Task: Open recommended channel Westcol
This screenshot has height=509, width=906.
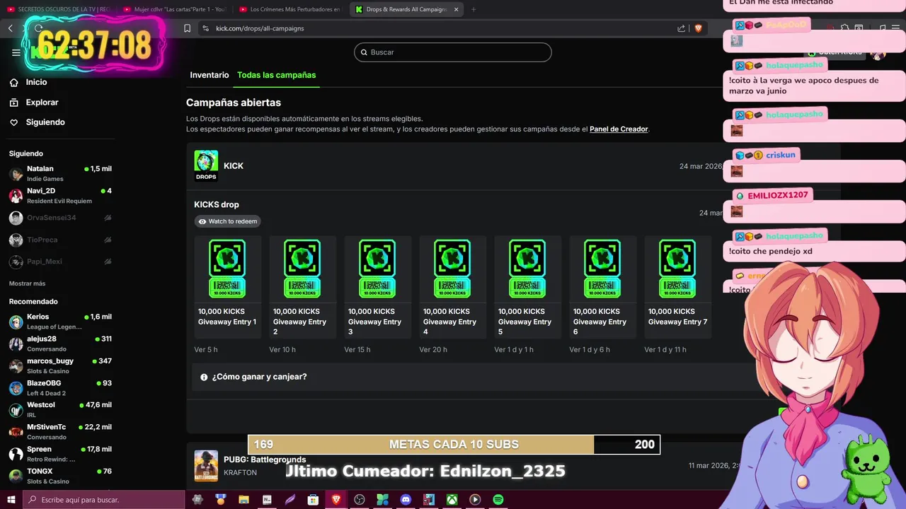Action: click(x=60, y=409)
